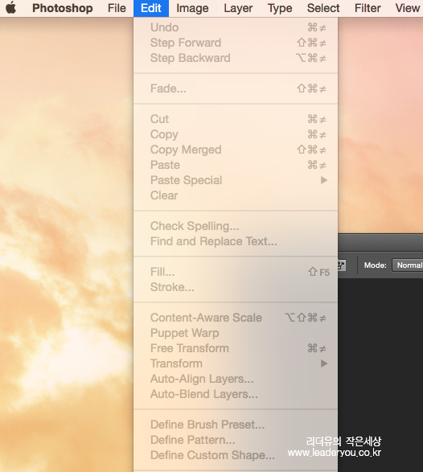Open the Image menu
This screenshot has width=423, height=472.
(192, 8)
